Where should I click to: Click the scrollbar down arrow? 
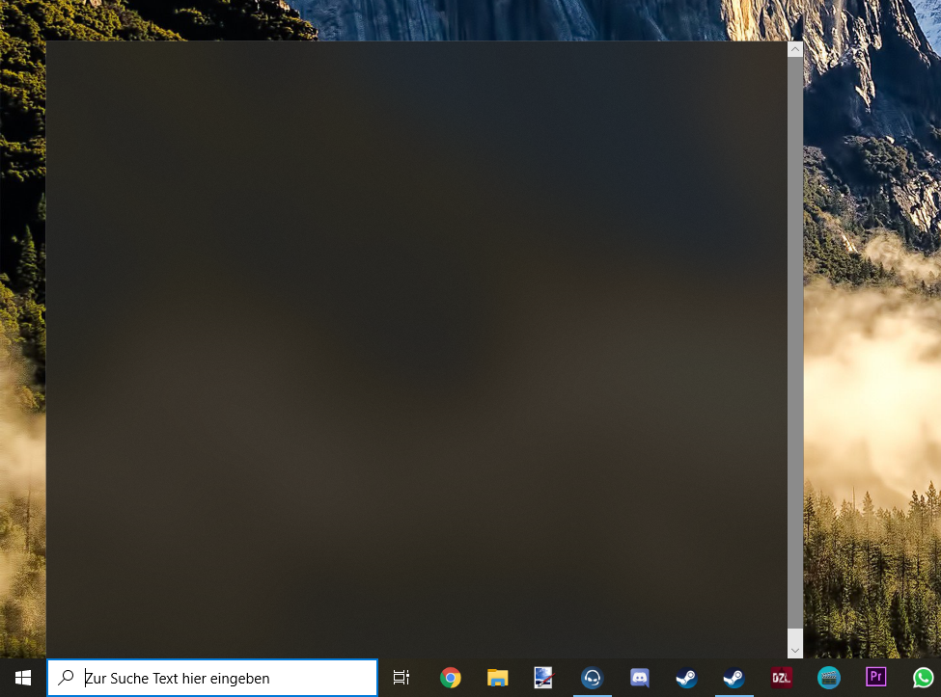pyautogui.click(x=794, y=649)
